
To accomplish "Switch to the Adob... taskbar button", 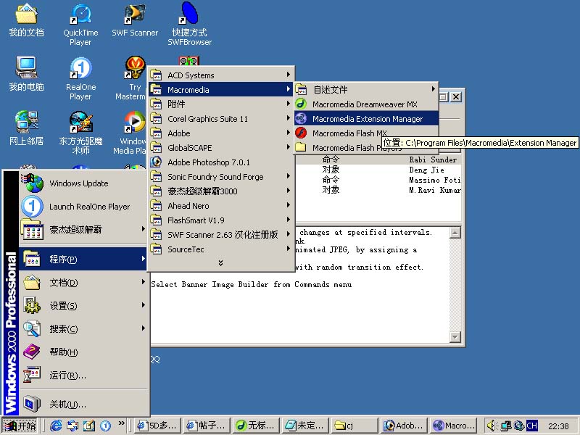I will click(x=404, y=426).
